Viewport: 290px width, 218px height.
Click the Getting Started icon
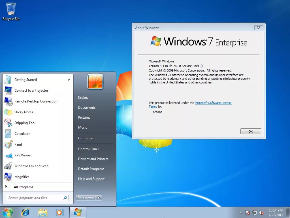tap(8, 80)
